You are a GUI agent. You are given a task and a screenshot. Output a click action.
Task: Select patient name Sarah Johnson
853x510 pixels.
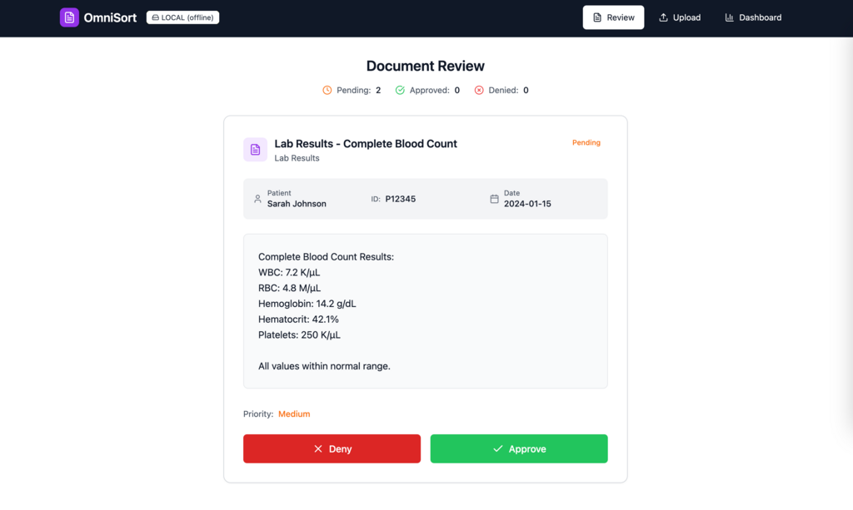(x=297, y=204)
